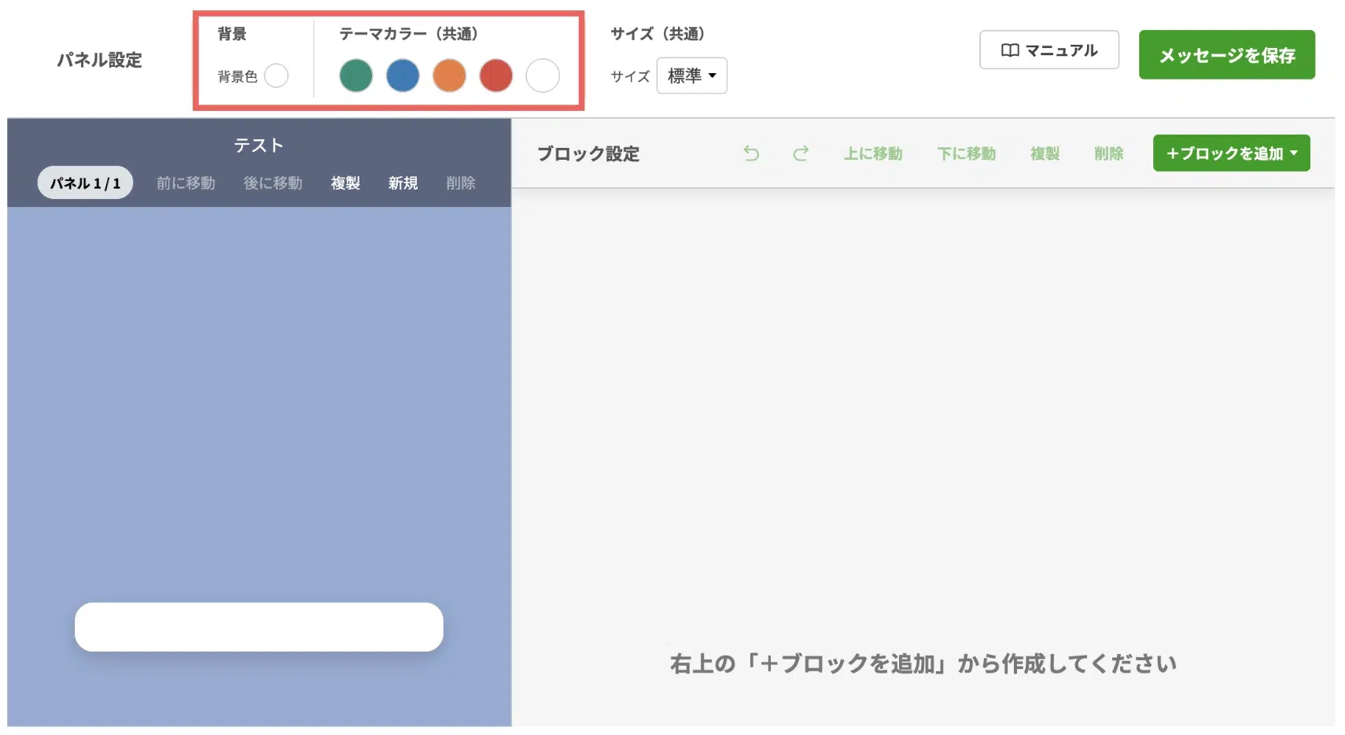Click 前に移動 in panel bar
Screen dimensions: 1345x735
186,183
